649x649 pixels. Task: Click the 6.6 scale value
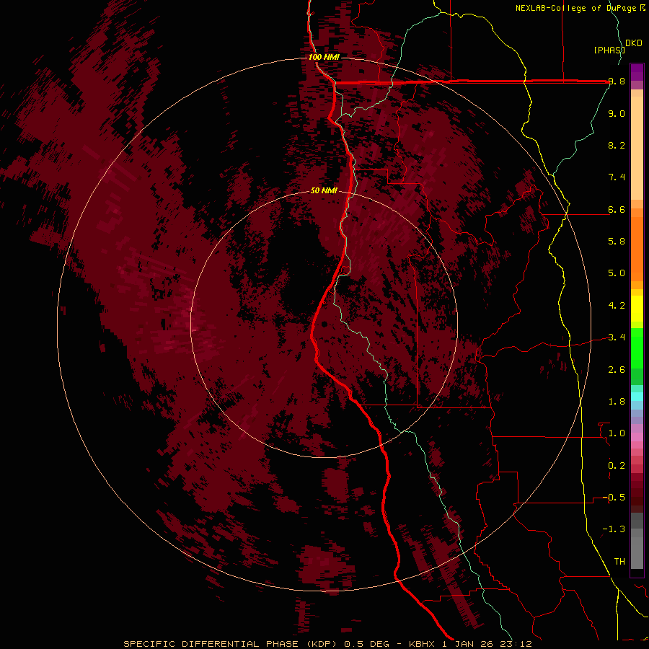[x=617, y=209]
